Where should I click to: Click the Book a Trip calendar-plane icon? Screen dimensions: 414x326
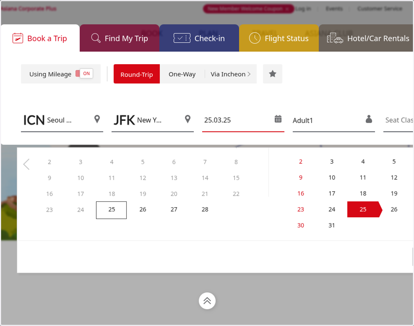tap(18, 38)
